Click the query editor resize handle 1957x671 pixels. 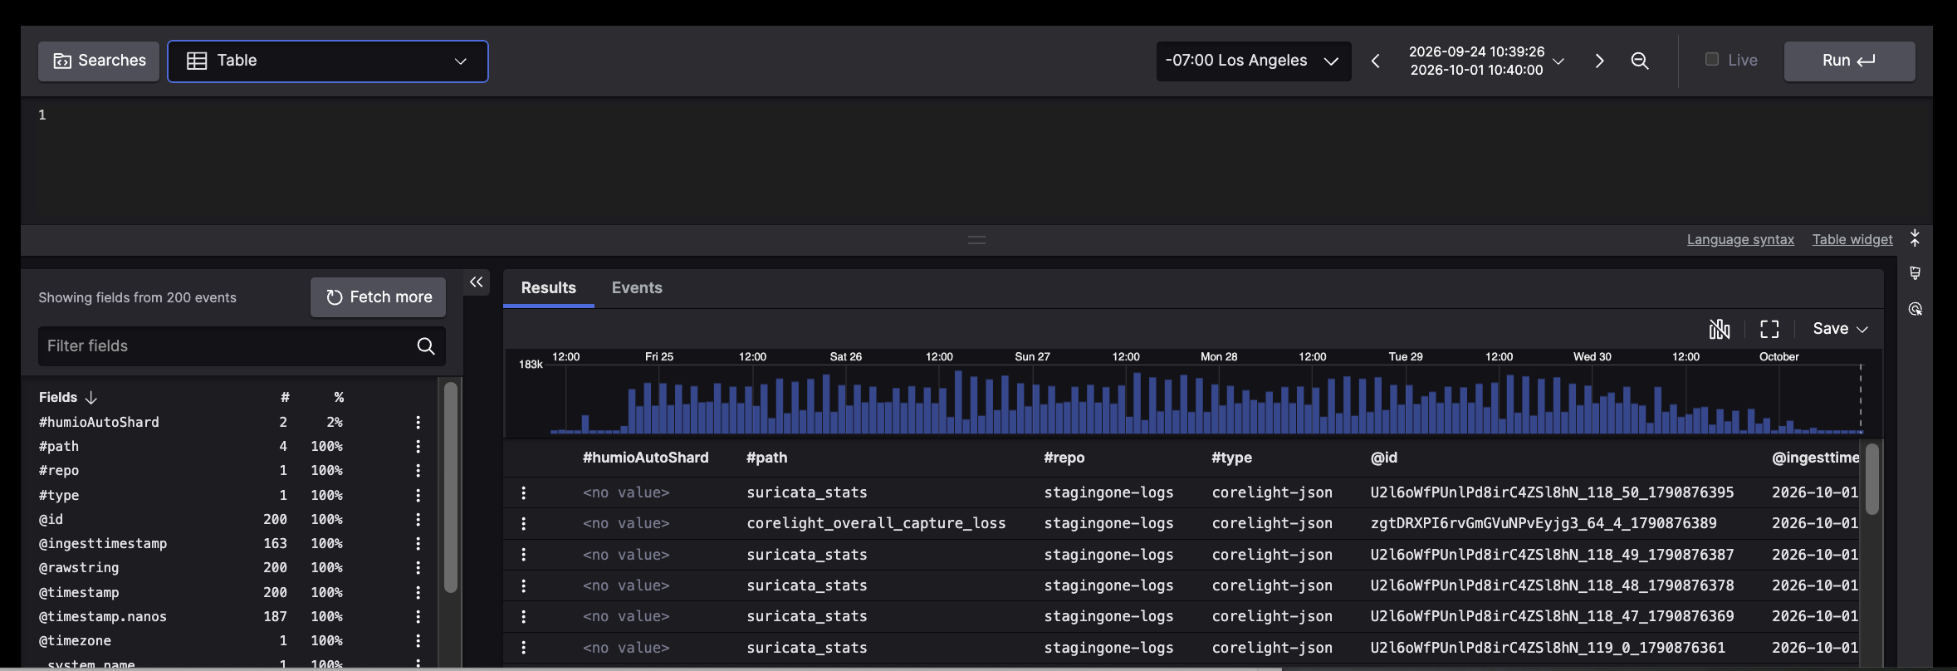(x=976, y=240)
